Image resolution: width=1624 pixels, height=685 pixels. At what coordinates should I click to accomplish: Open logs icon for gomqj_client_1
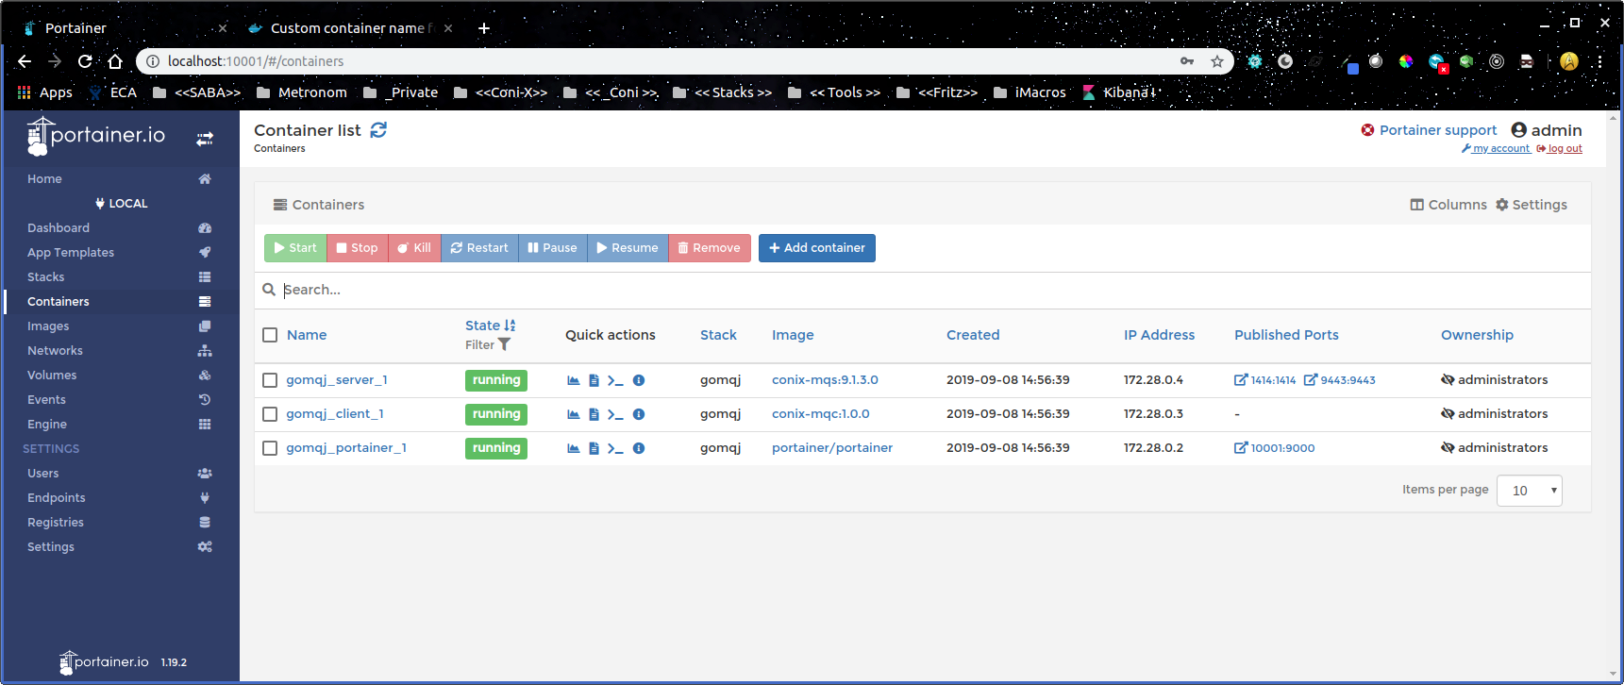coord(594,414)
